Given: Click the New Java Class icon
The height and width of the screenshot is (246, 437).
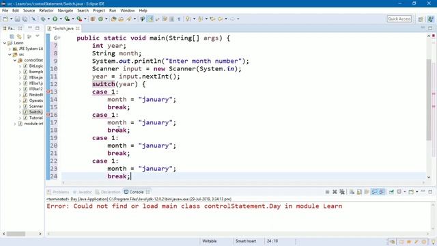Looking at the screenshot, I should [x=100, y=18].
